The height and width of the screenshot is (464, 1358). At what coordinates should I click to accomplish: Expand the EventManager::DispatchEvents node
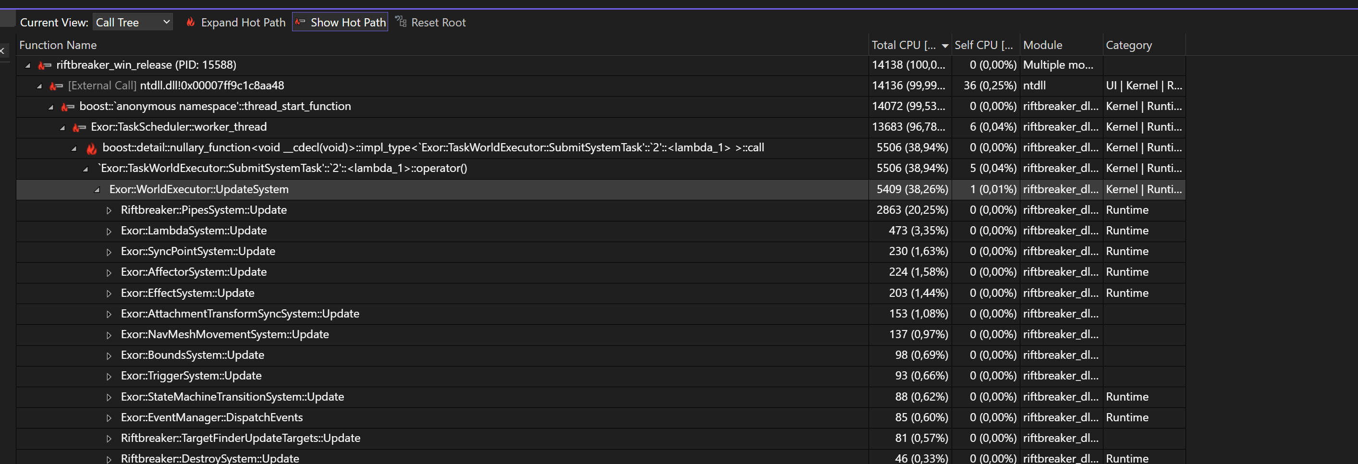[109, 418]
